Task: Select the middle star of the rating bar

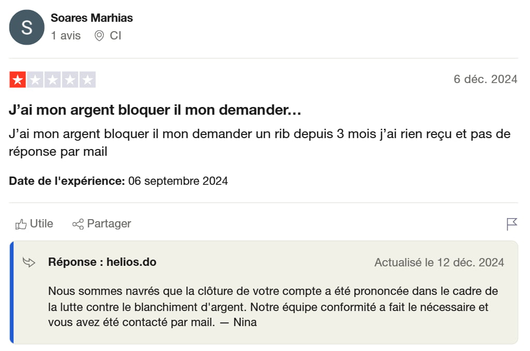Action: (x=52, y=79)
